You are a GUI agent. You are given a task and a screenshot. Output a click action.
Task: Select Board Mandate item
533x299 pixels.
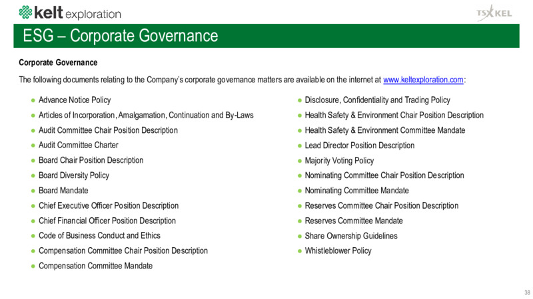tap(63, 191)
